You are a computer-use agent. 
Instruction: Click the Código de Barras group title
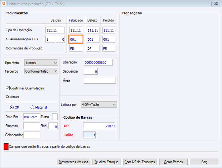click(x=78, y=117)
